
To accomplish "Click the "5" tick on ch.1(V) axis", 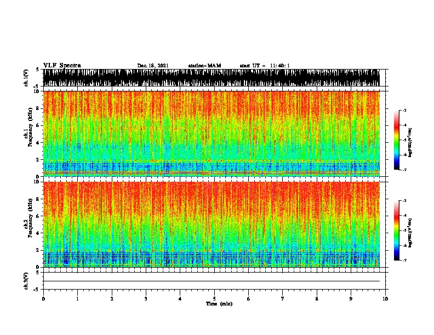I will (38, 70).
